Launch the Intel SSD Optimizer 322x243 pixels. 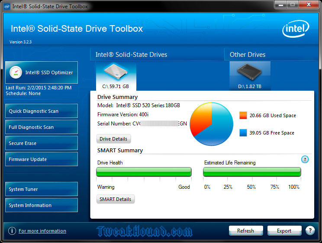point(42,72)
